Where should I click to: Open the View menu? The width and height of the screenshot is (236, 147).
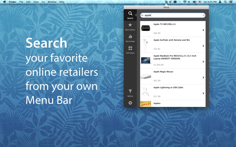[x=36, y=2]
